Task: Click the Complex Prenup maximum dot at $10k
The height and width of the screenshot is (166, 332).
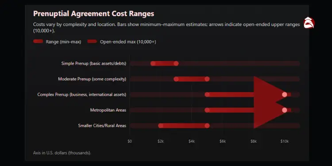Action: pos(285,95)
